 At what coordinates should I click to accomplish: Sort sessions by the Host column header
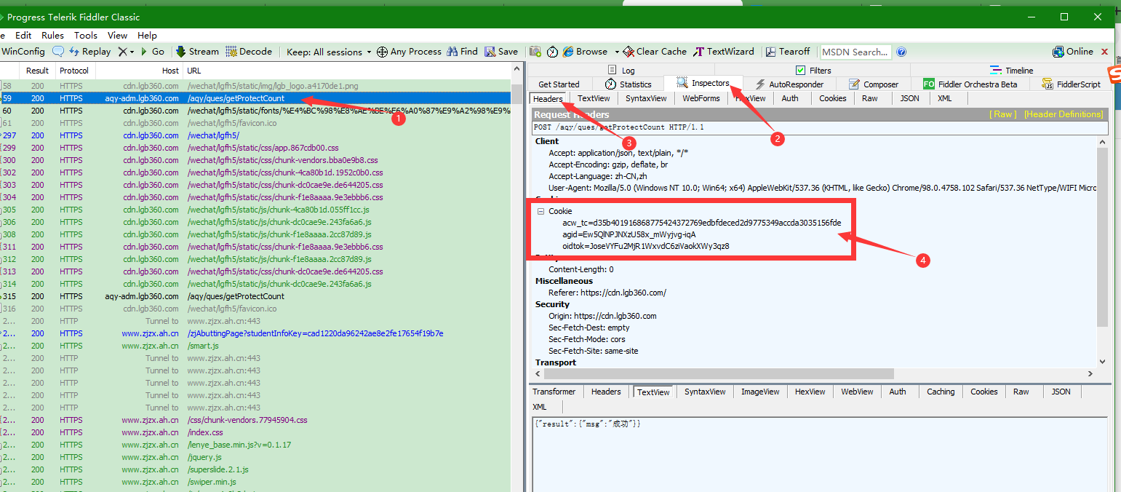pyautogui.click(x=138, y=71)
